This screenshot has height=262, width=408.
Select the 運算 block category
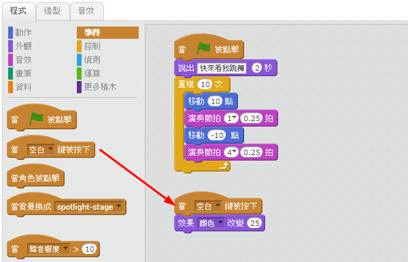pyautogui.click(x=88, y=73)
